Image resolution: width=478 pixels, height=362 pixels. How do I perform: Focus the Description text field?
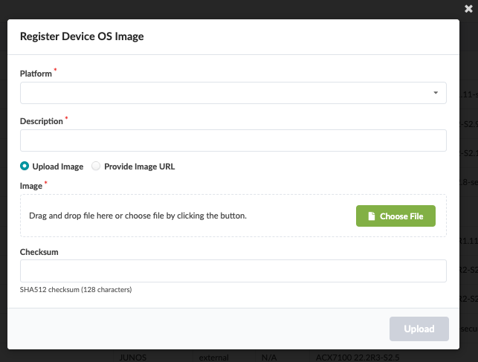pyautogui.click(x=233, y=140)
